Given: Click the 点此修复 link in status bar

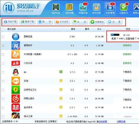Looking at the screenshot, I should click(103, 121).
